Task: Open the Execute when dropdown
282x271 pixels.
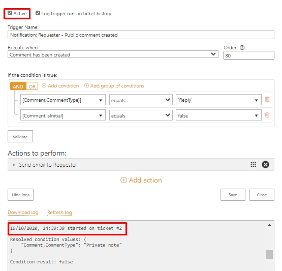Action: (x=113, y=54)
